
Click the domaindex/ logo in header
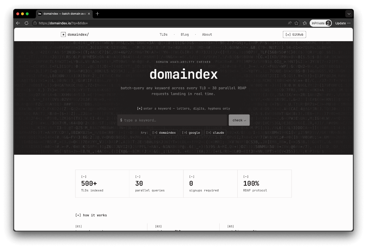[75, 34]
